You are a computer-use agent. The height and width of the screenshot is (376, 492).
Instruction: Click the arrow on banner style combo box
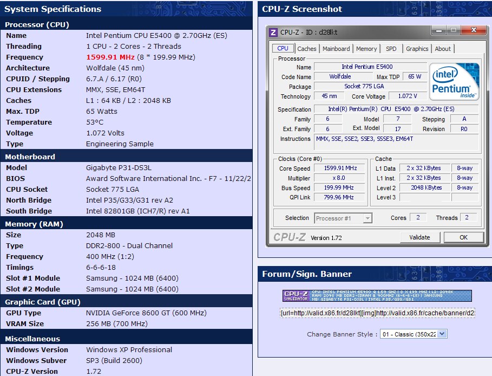point(442,334)
